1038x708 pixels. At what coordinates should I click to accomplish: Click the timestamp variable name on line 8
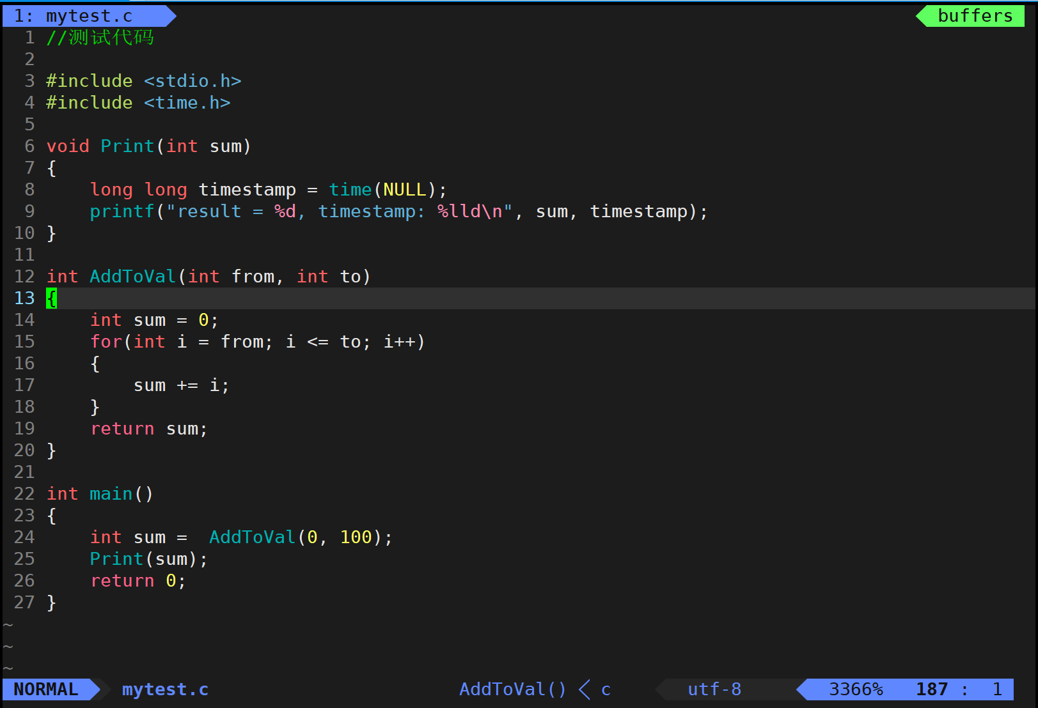pos(247,190)
